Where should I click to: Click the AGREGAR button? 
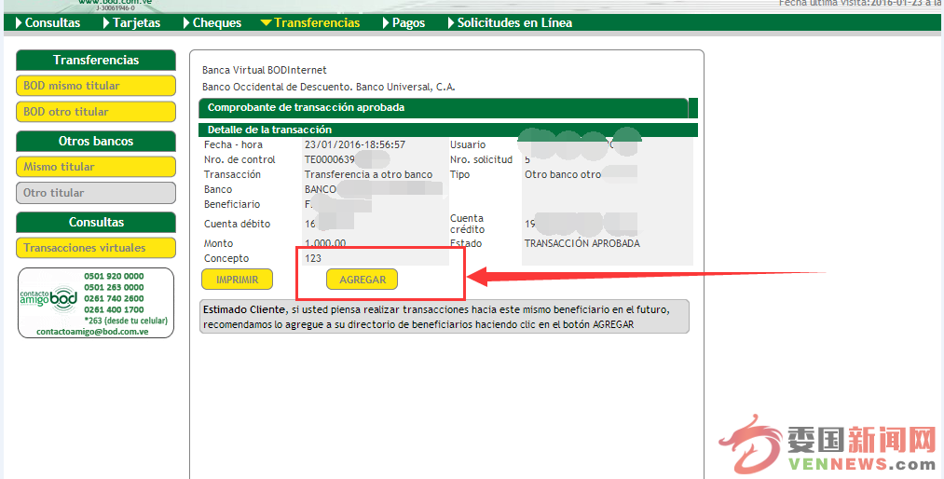pos(362,280)
